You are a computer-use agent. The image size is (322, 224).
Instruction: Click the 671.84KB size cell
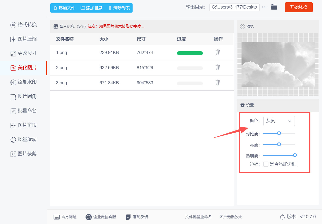pos(109,83)
